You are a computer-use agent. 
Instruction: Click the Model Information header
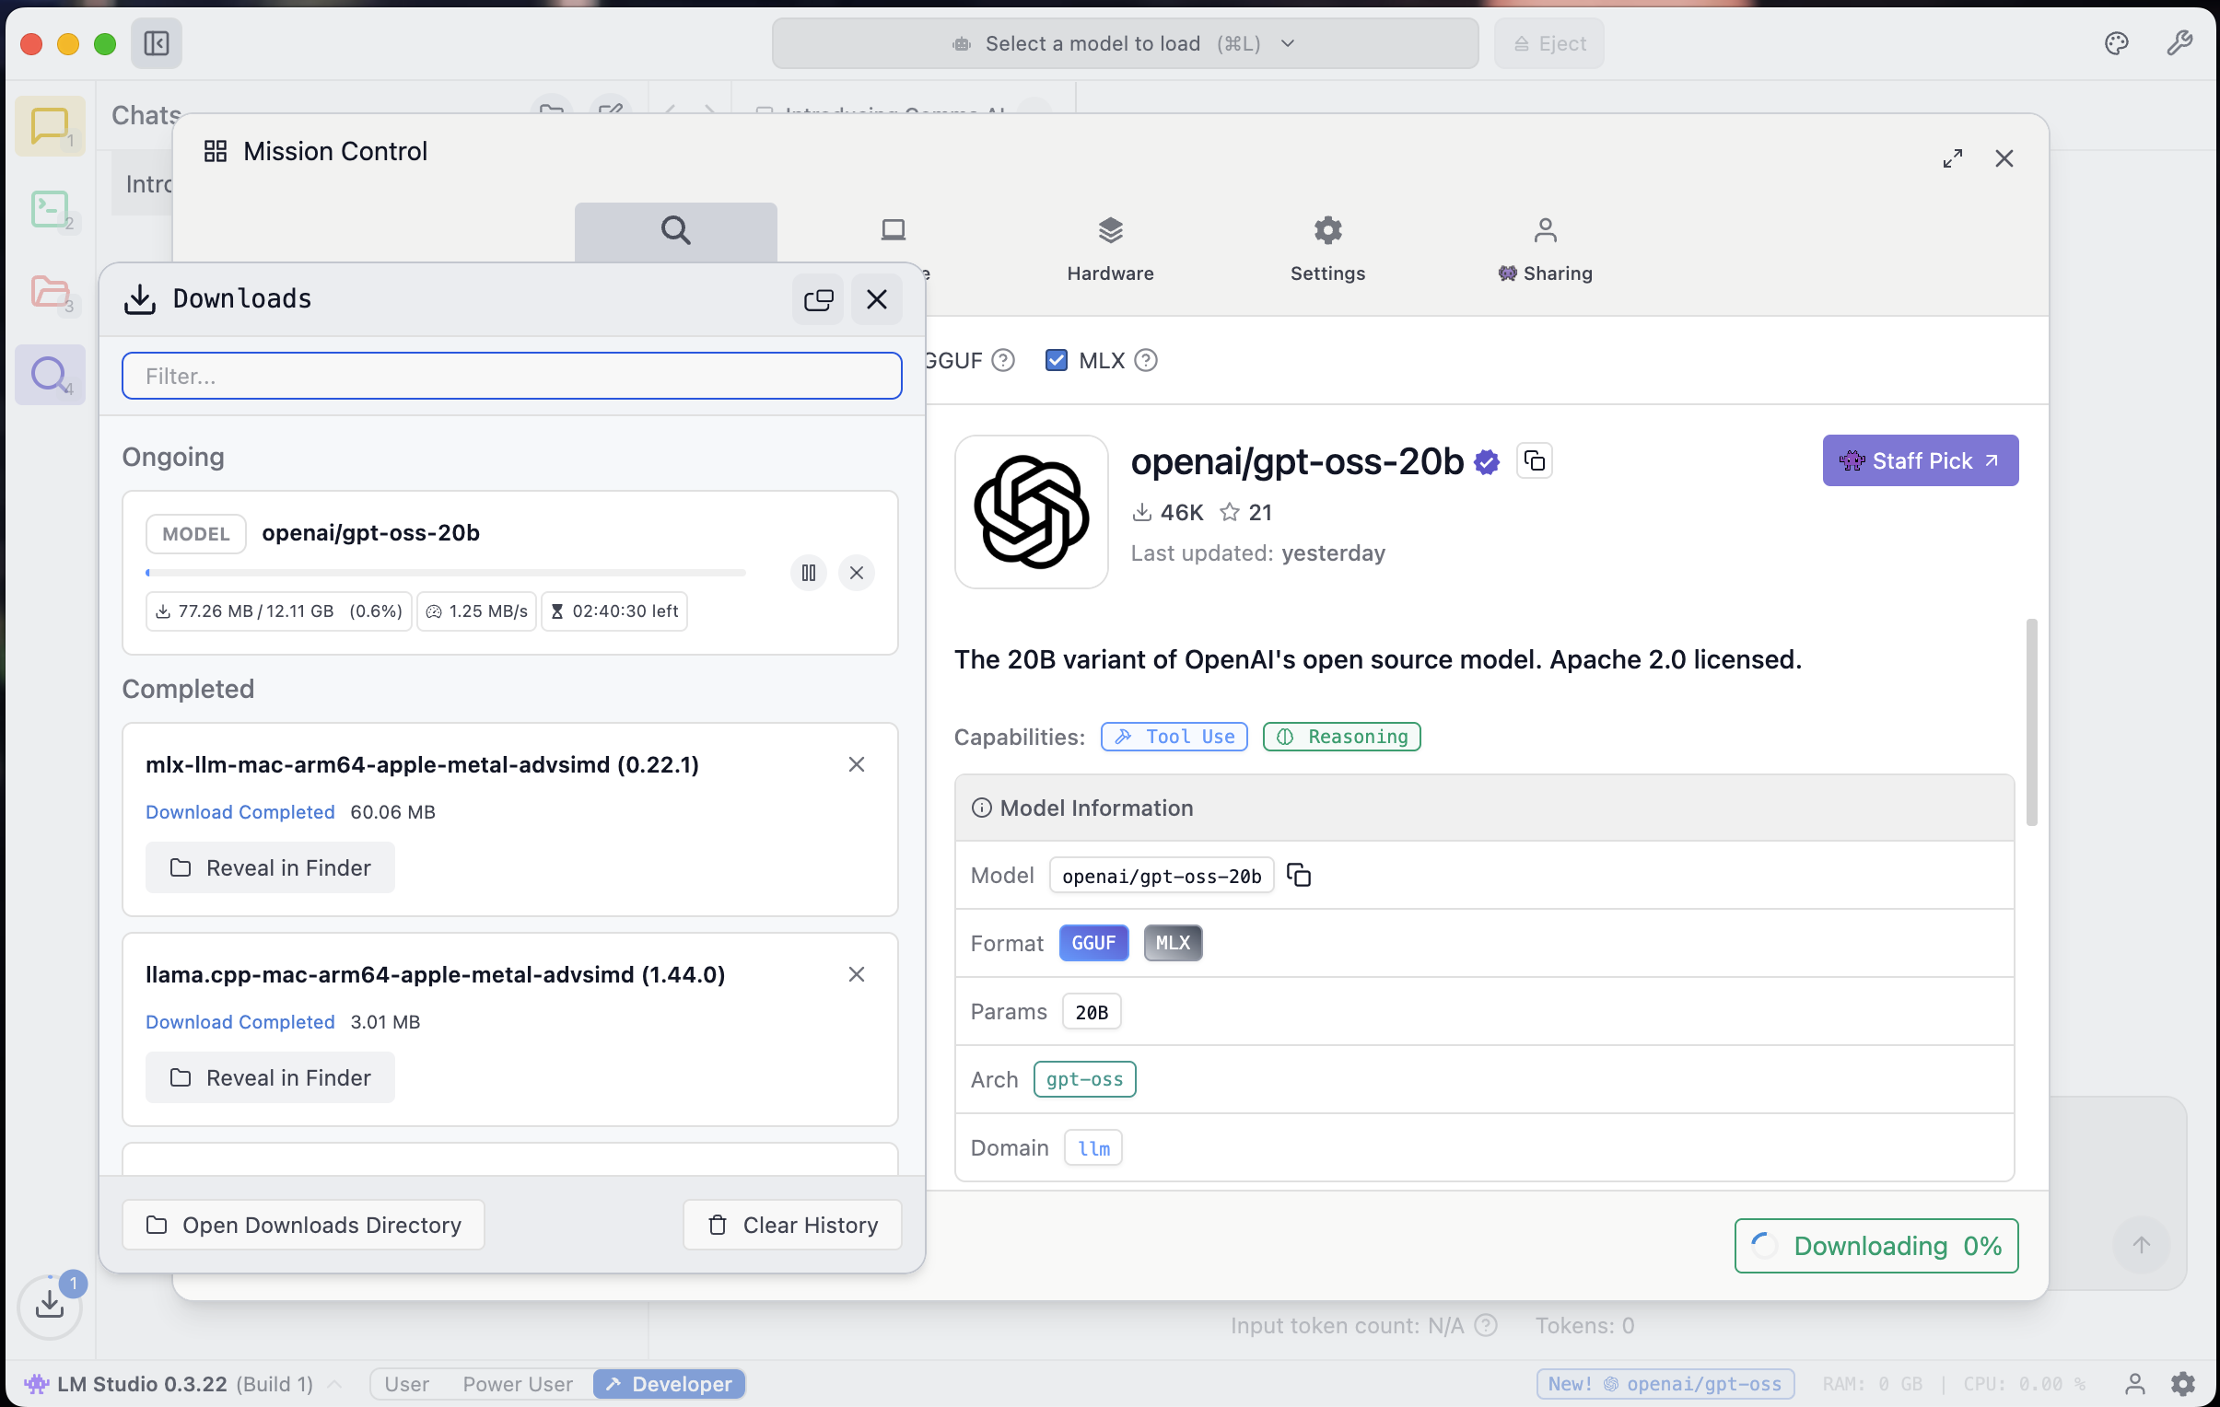1484,808
